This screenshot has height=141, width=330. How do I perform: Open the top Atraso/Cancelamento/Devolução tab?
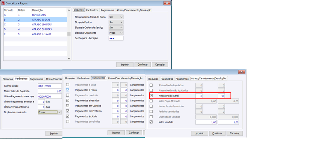tap(134, 10)
